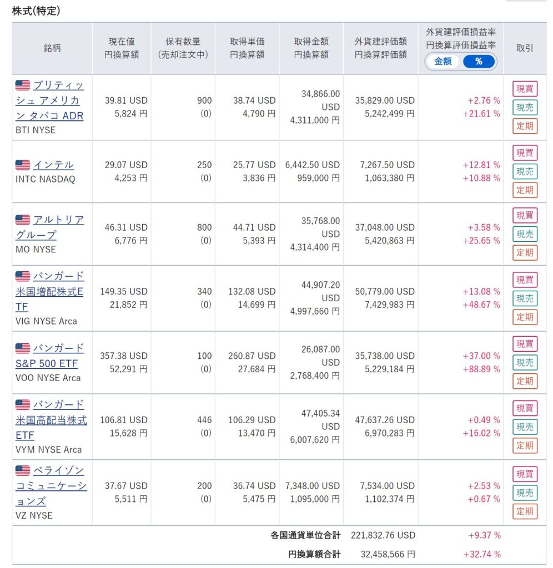Select the % display toggle

[x=479, y=62]
